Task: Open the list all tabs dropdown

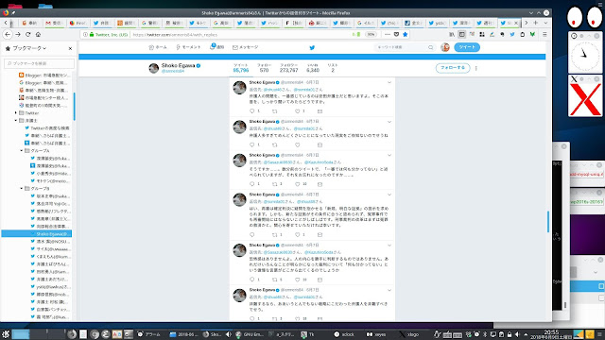Action: [x=545, y=23]
